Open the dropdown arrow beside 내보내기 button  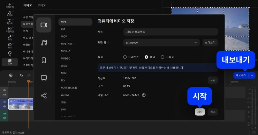(x=252, y=75)
